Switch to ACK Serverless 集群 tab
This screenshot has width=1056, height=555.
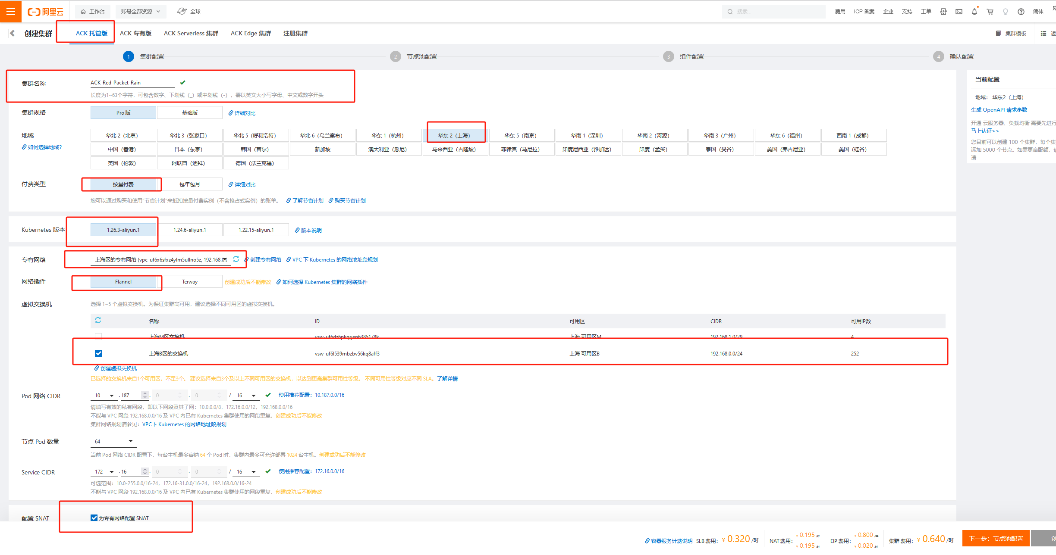click(191, 33)
